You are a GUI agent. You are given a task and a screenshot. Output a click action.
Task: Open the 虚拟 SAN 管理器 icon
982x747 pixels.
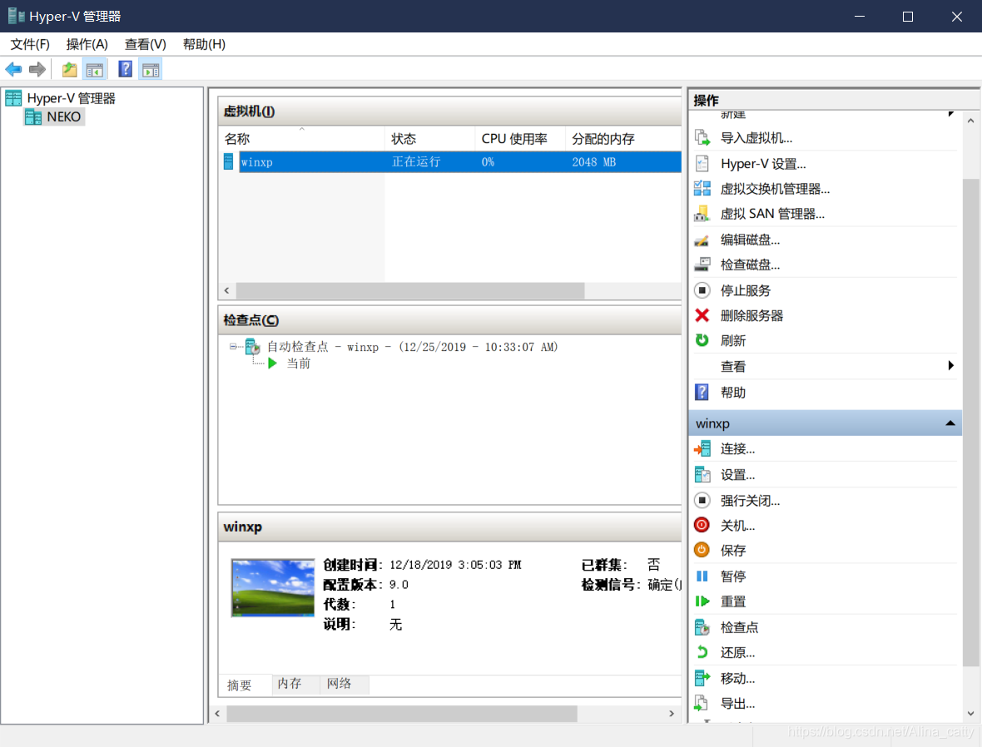[x=702, y=214]
